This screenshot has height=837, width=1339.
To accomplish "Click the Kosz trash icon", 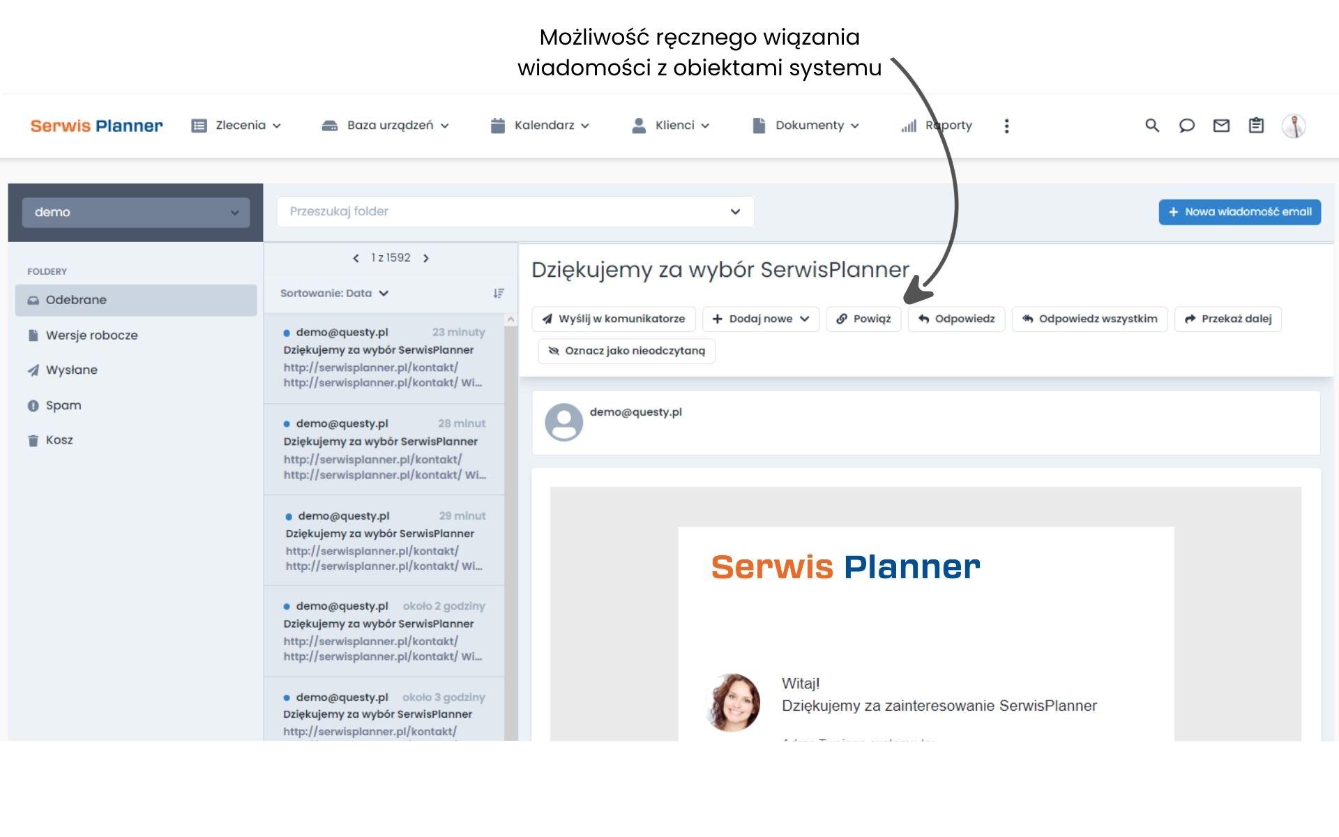I will [33, 441].
